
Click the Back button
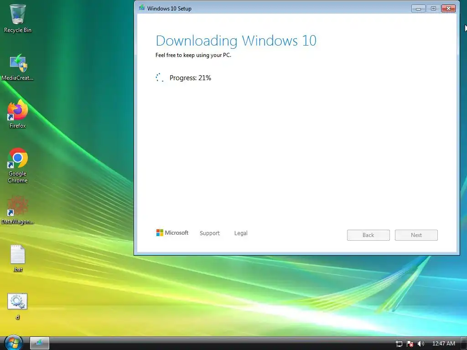(368, 235)
